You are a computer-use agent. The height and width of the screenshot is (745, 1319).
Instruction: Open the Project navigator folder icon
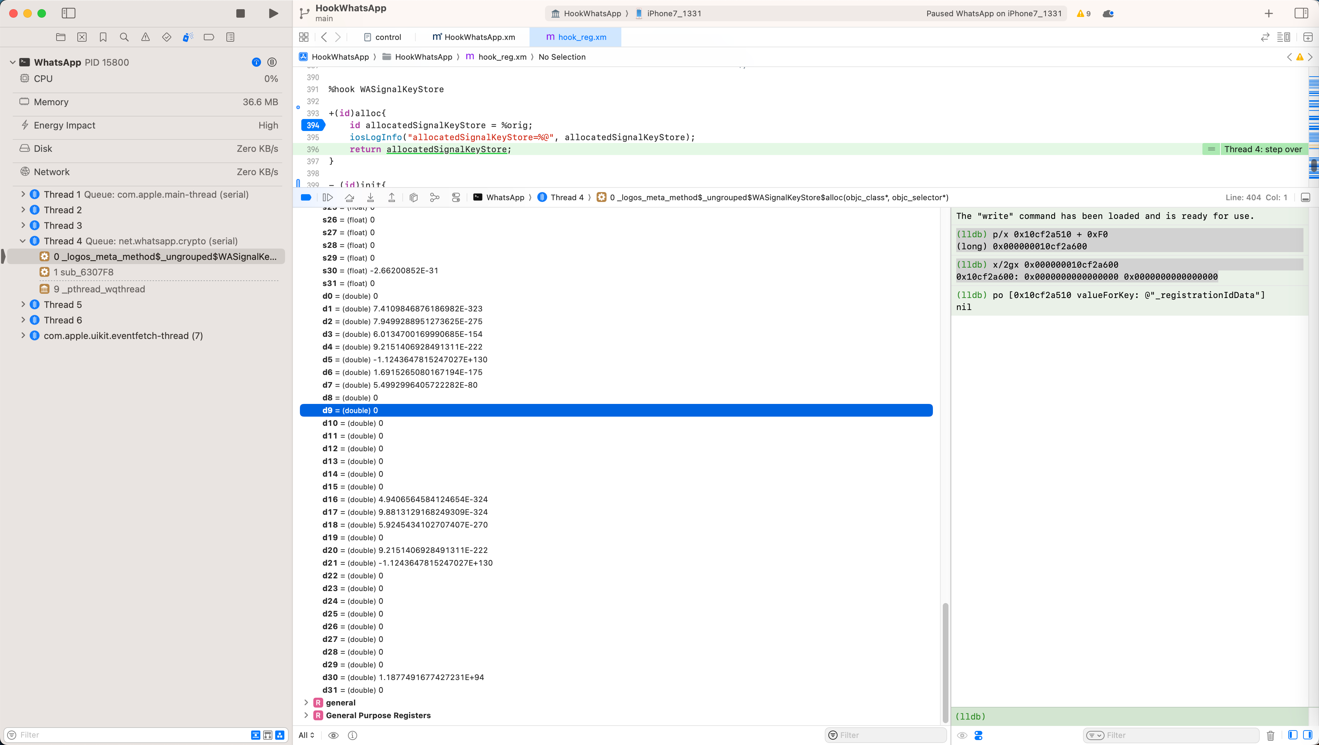point(60,37)
